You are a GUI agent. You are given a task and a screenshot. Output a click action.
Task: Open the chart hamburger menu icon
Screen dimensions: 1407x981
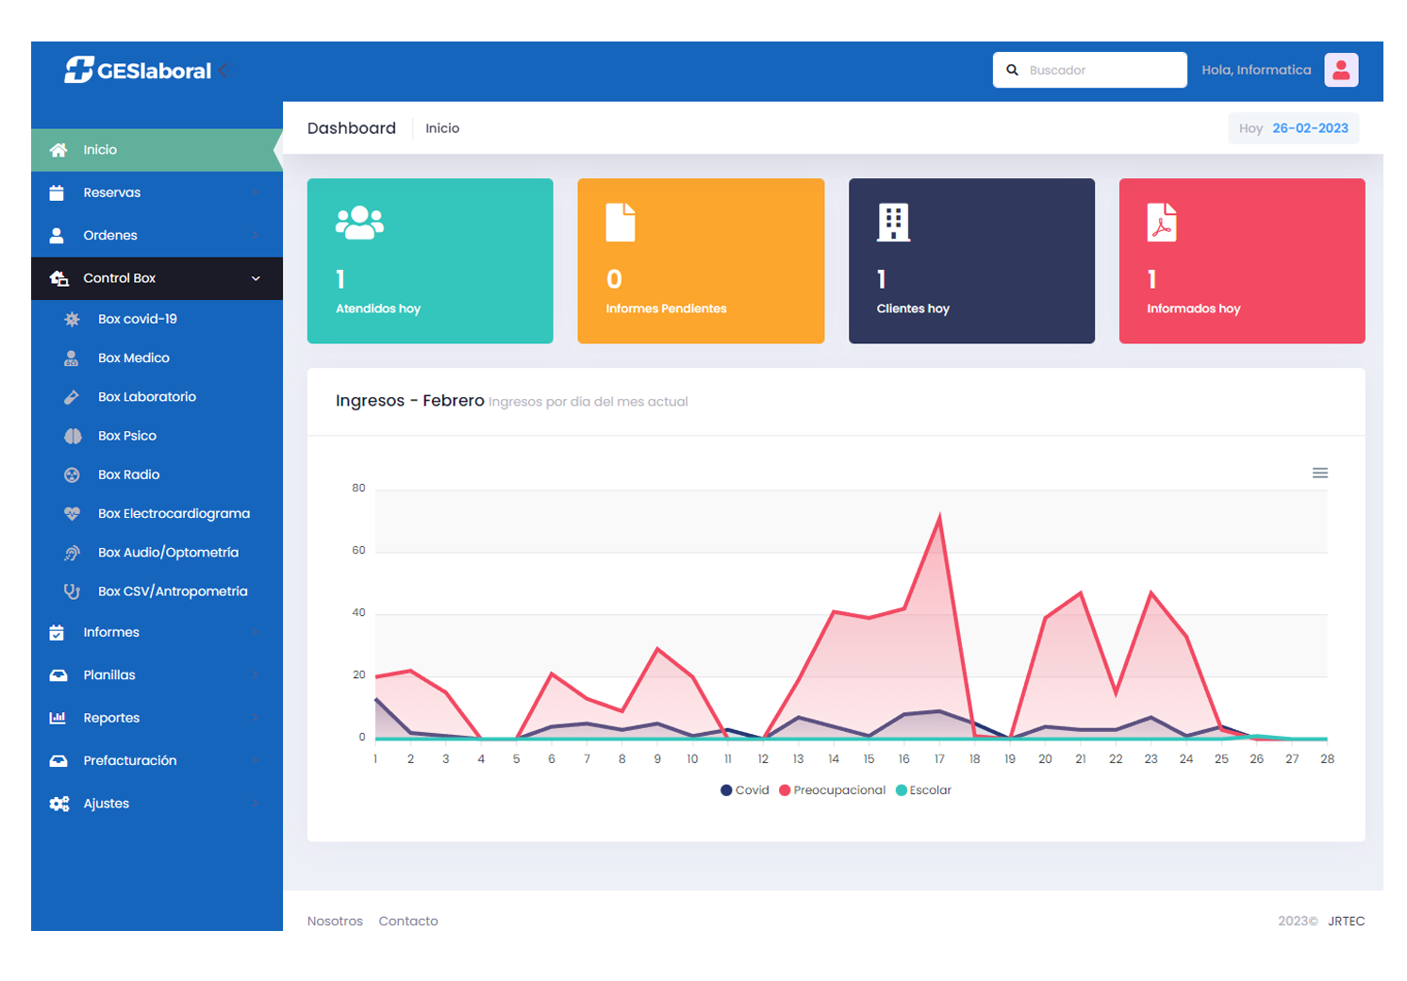[1319, 473]
